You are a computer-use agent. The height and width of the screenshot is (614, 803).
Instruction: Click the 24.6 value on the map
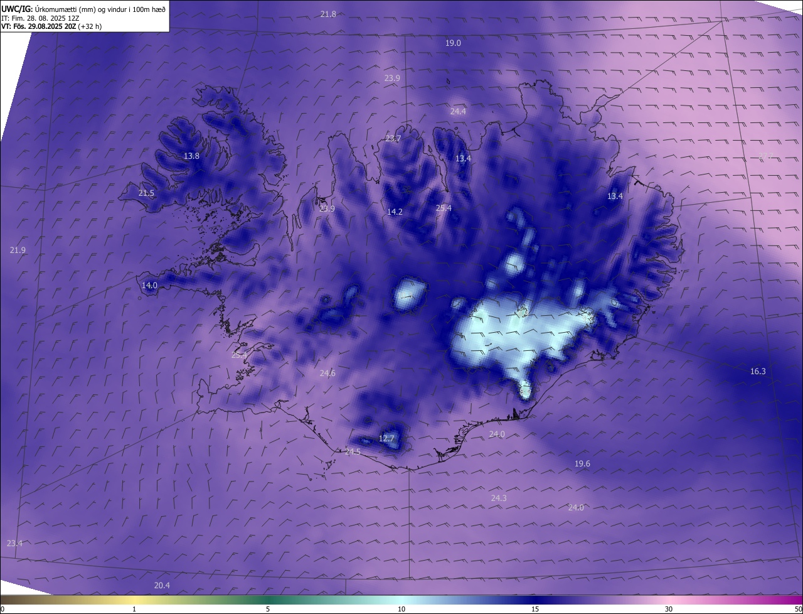click(x=327, y=373)
